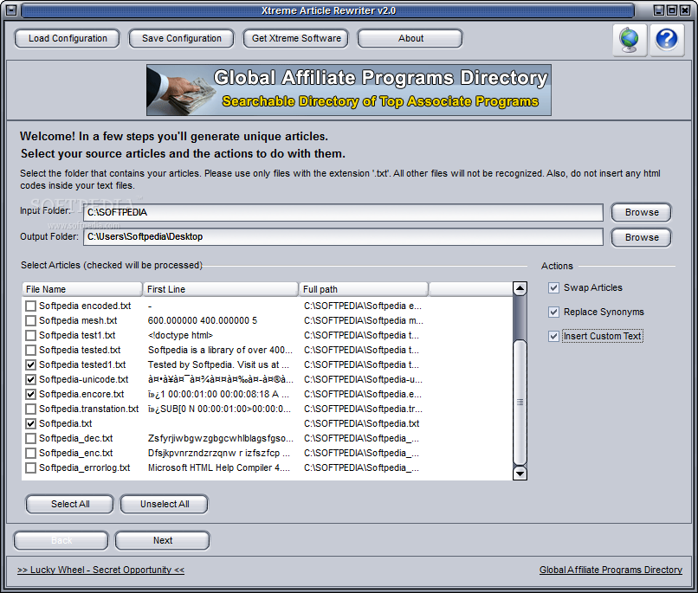Browse for the Output Folder
Screen dimensions: 698x593
[642, 237]
